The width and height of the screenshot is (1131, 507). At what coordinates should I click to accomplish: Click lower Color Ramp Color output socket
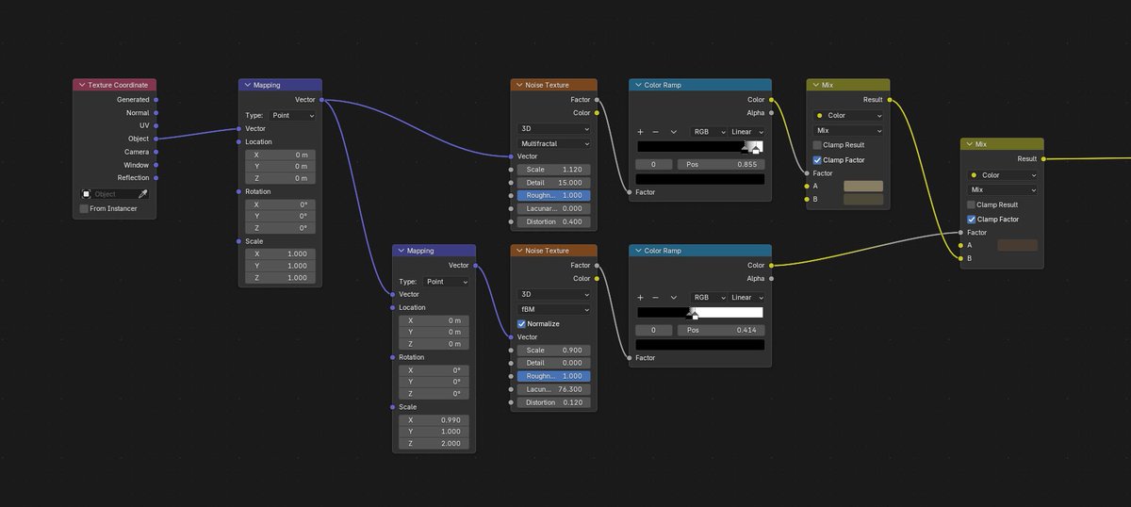(771, 265)
